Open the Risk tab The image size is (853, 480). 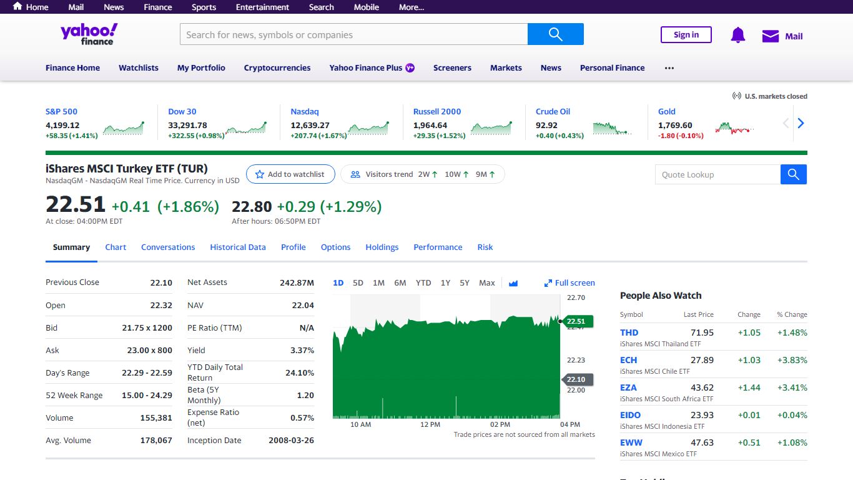point(485,247)
